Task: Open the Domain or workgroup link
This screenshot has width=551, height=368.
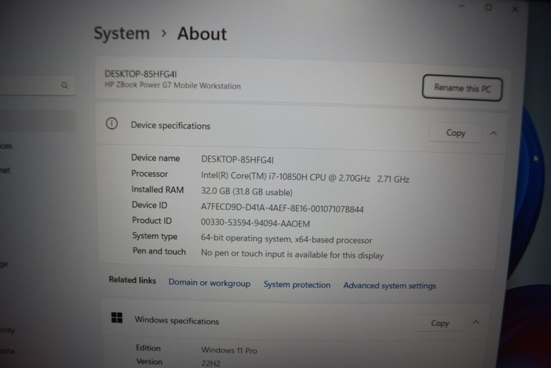Action: coord(209,283)
